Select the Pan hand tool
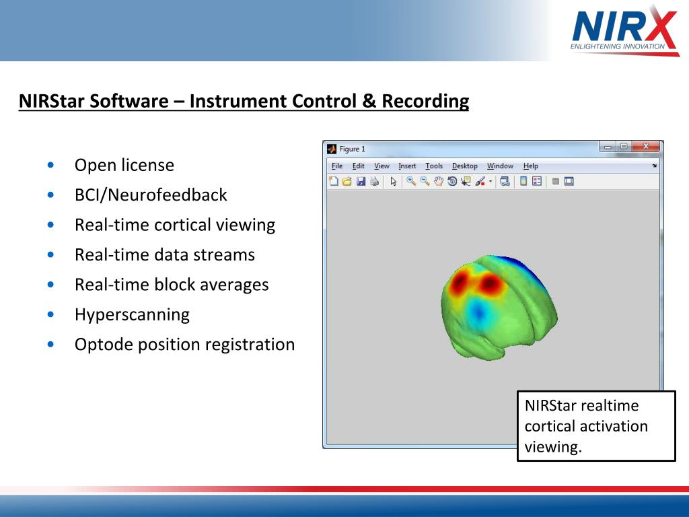 click(x=438, y=181)
